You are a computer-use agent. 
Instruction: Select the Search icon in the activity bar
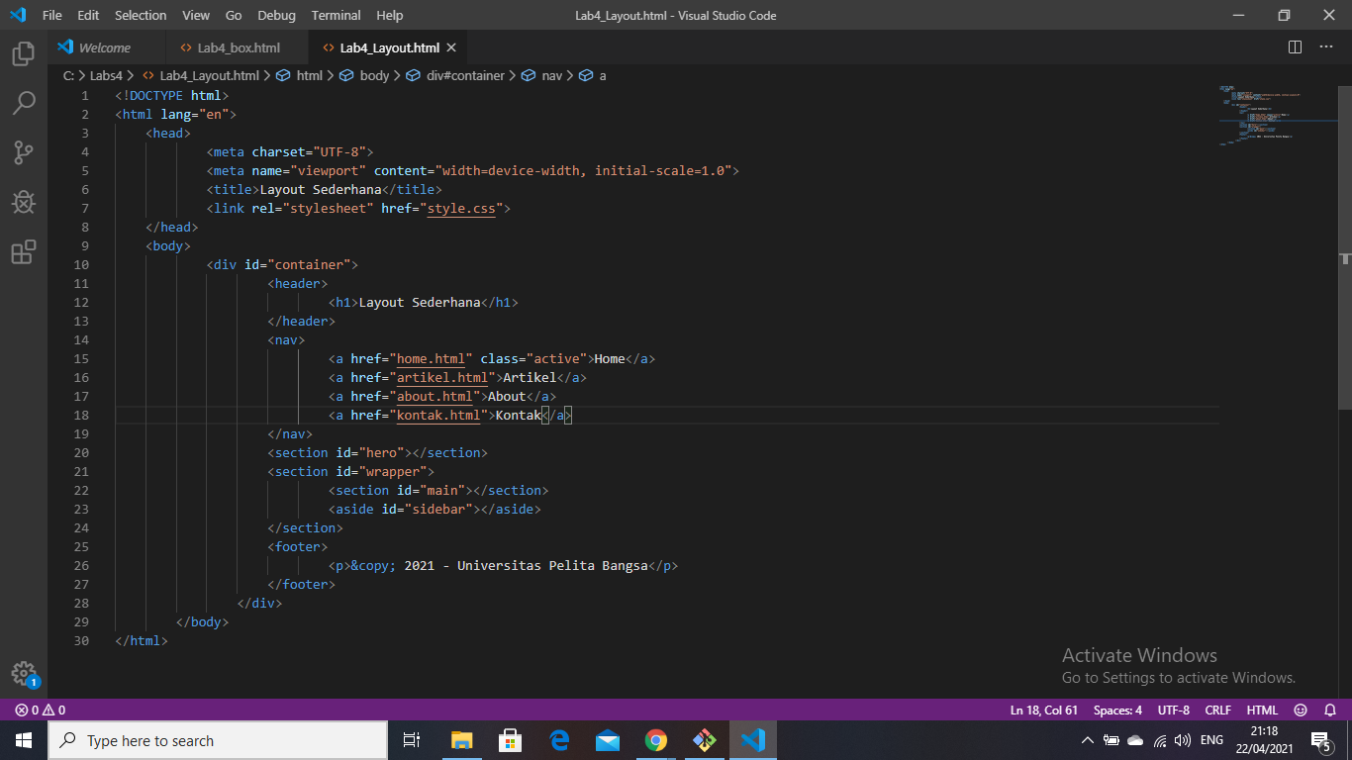point(22,103)
